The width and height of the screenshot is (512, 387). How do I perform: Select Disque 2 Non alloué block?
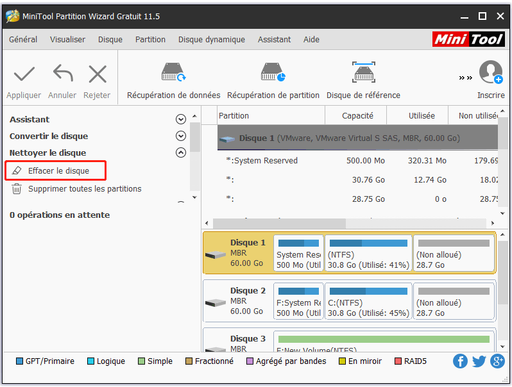[x=454, y=301]
